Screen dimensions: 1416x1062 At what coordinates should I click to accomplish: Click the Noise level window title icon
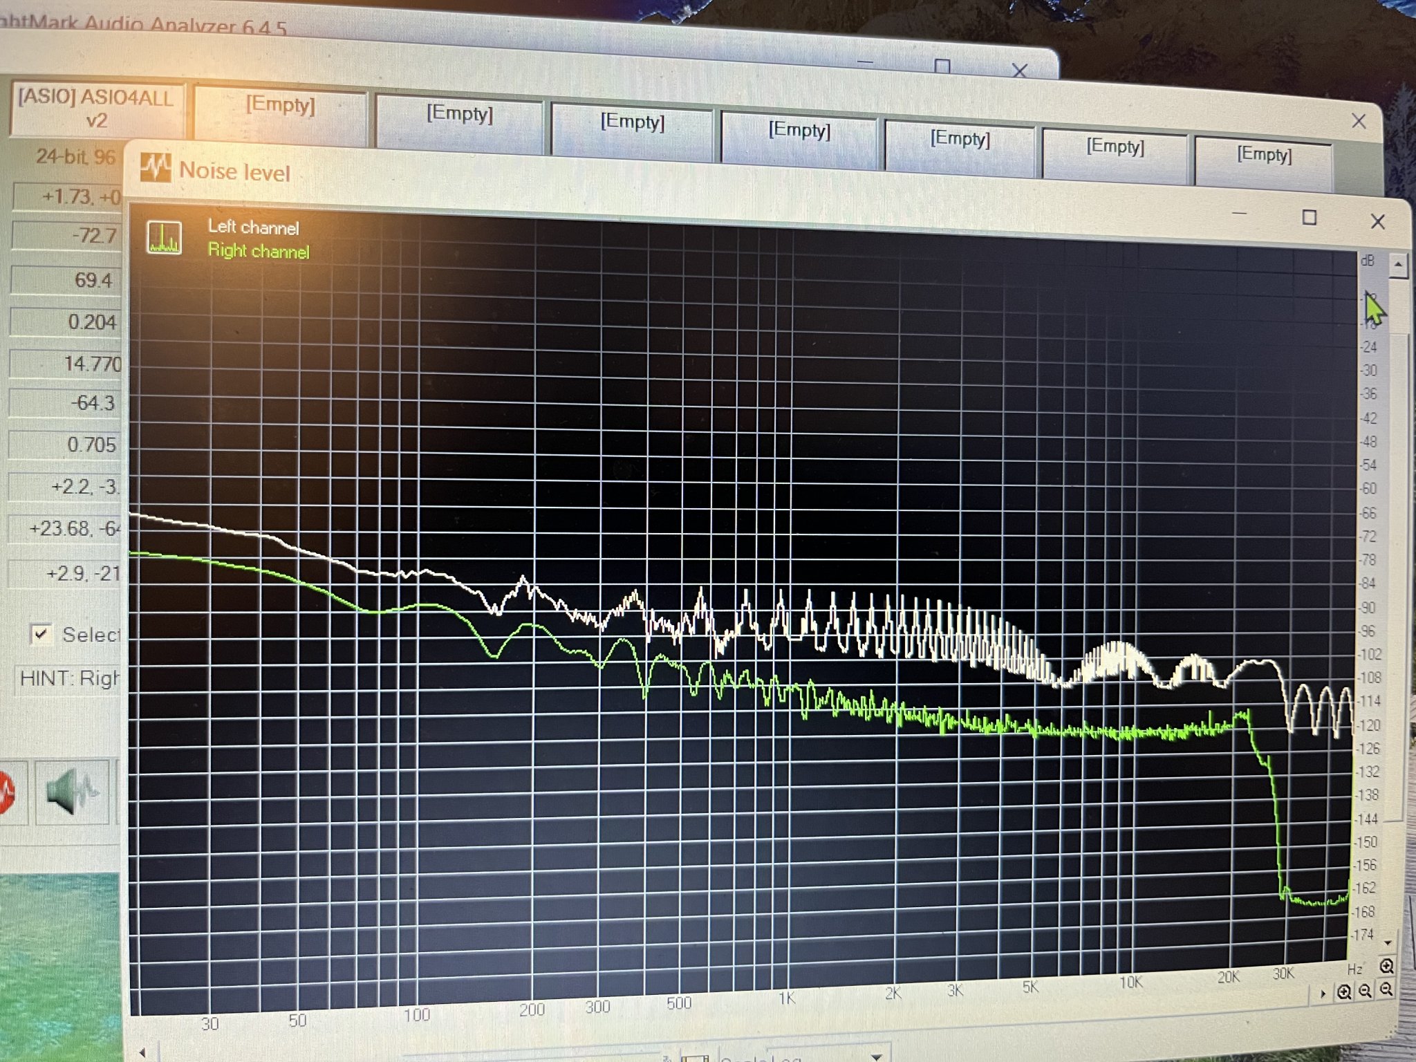pyautogui.click(x=155, y=167)
